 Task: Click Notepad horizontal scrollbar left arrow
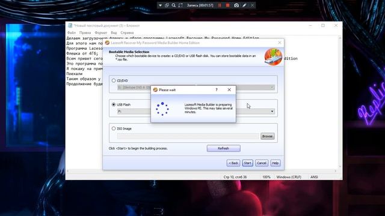(x=68, y=171)
